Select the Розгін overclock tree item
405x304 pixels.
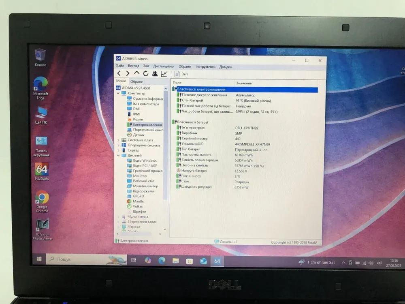click(138, 120)
